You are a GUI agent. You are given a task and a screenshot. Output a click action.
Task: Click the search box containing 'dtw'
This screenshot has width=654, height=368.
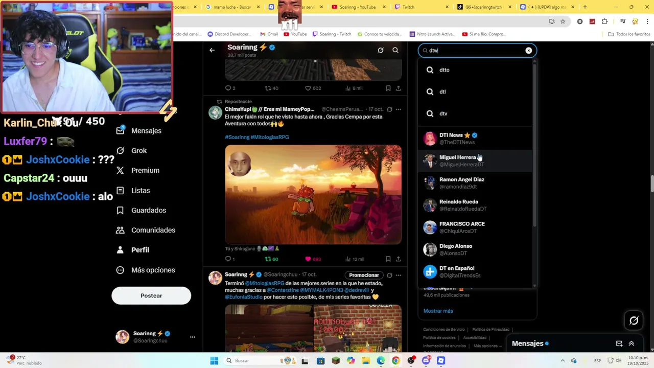477,51
